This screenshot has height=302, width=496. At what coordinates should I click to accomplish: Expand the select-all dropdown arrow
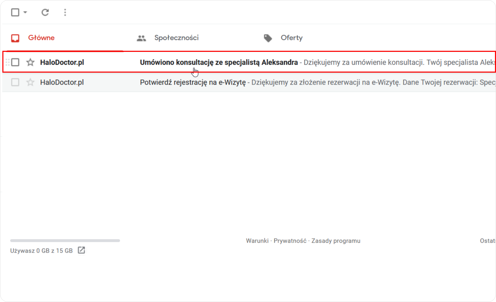coord(25,13)
